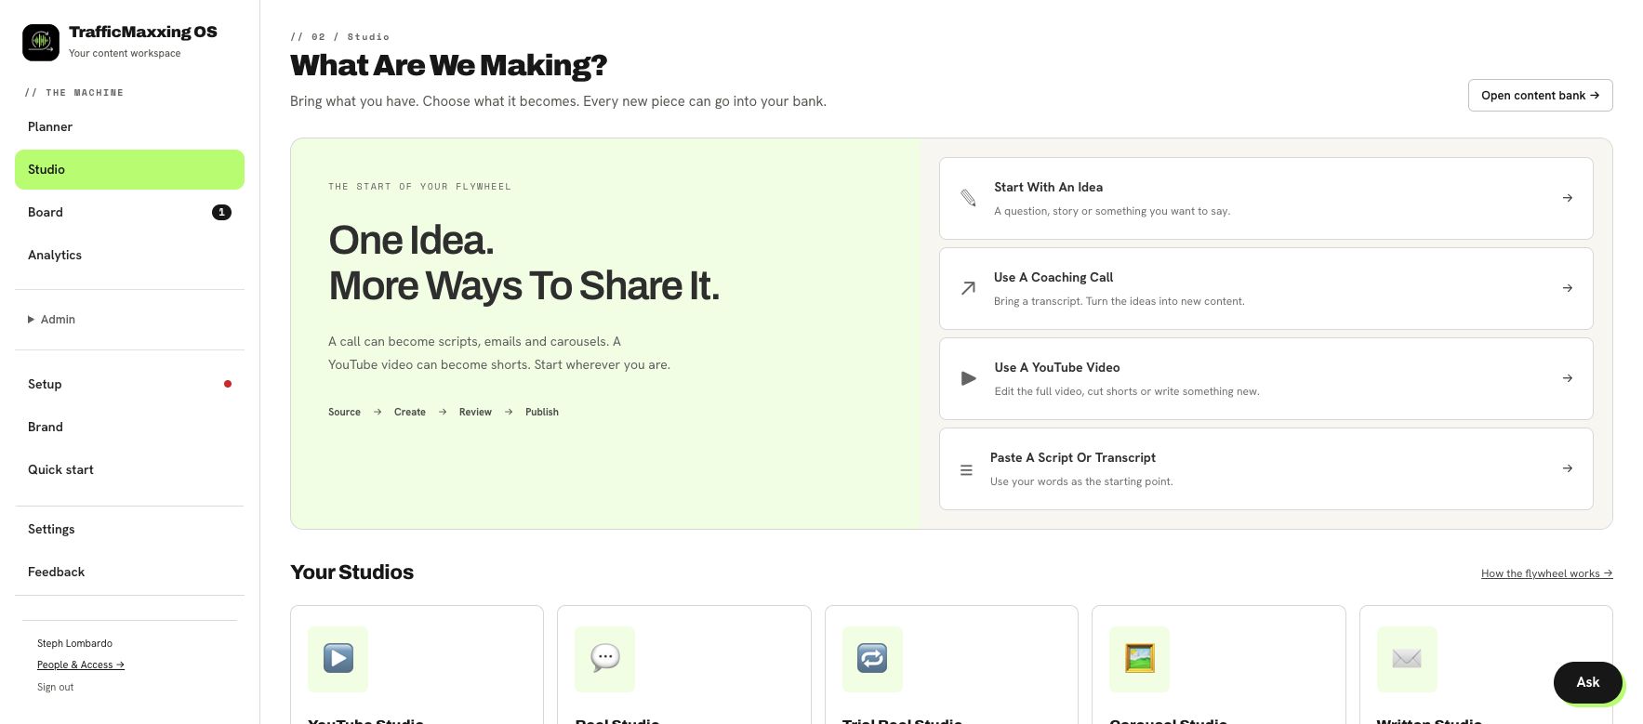
Task: Click the right arrow on Use A Coaching Call
Action: tap(1568, 288)
